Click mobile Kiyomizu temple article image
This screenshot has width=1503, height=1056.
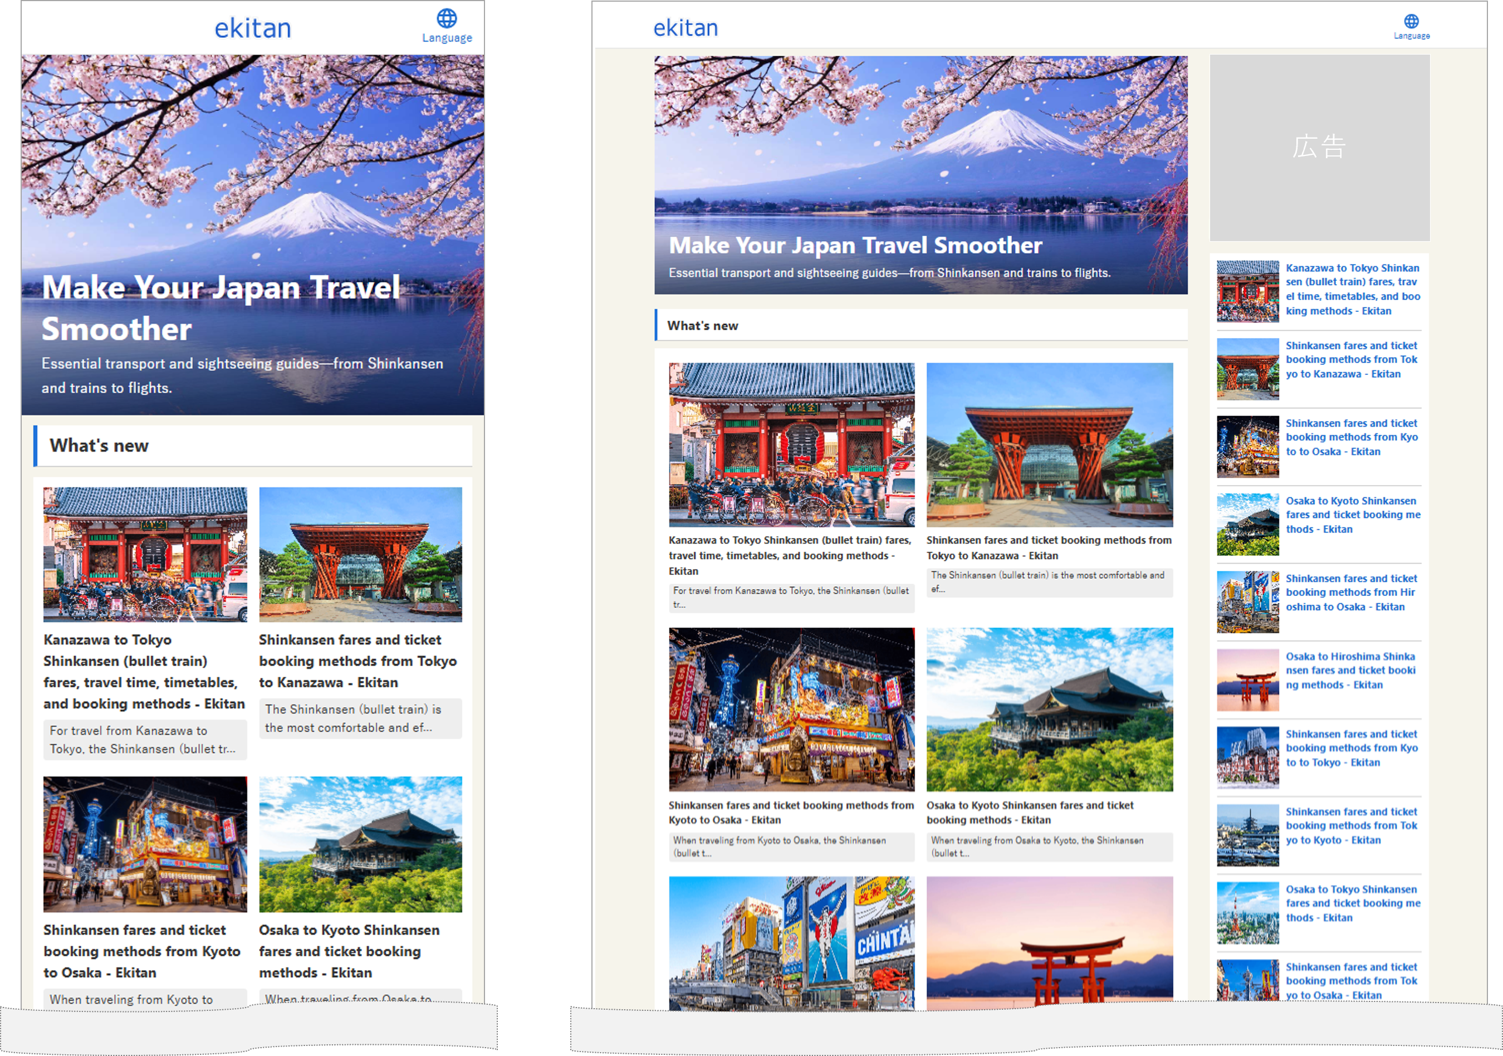click(360, 844)
